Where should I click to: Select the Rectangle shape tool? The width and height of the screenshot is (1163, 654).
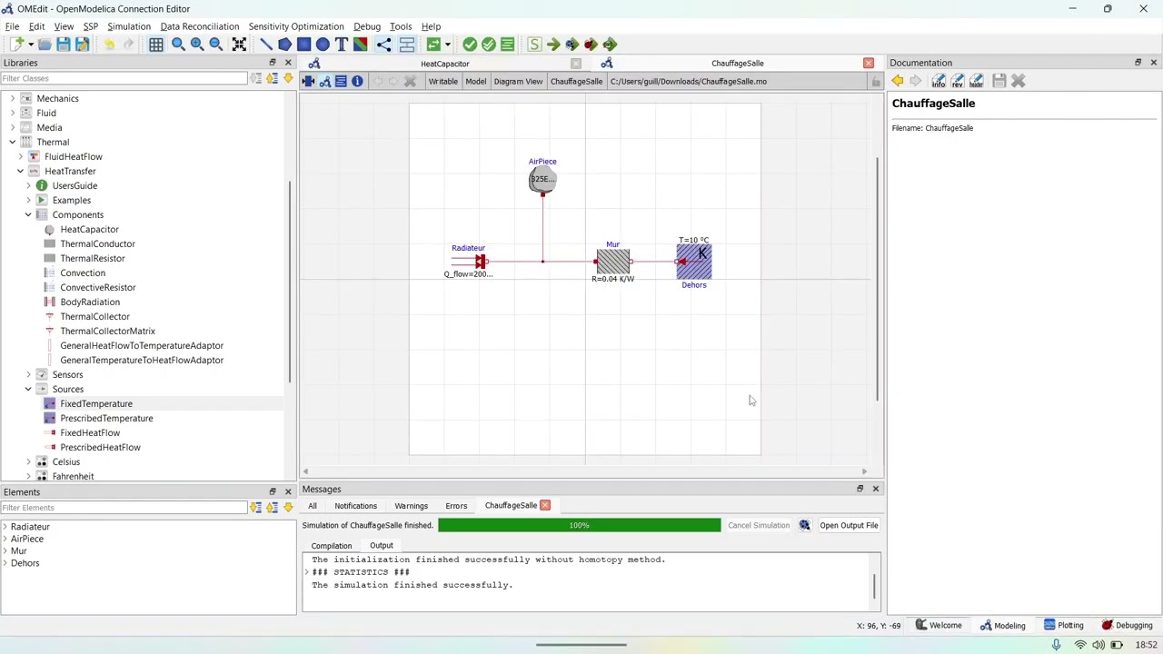[x=303, y=44]
